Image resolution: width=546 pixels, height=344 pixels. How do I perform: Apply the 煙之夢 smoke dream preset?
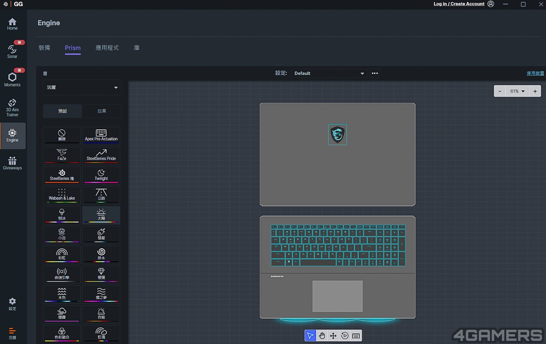tap(101, 294)
